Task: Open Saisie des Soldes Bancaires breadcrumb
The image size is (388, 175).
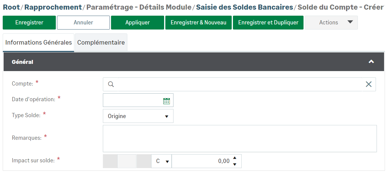Action: (x=244, y=7)
